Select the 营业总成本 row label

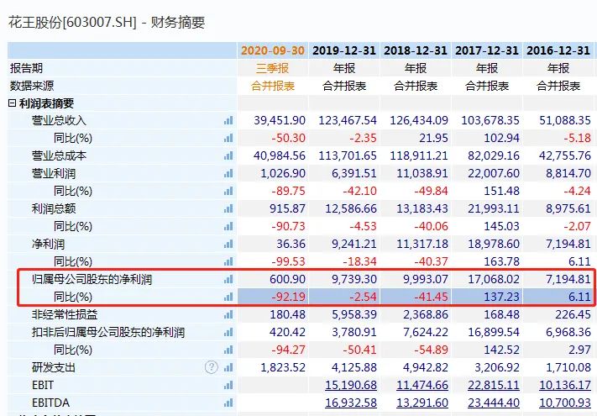coord(59,155)
